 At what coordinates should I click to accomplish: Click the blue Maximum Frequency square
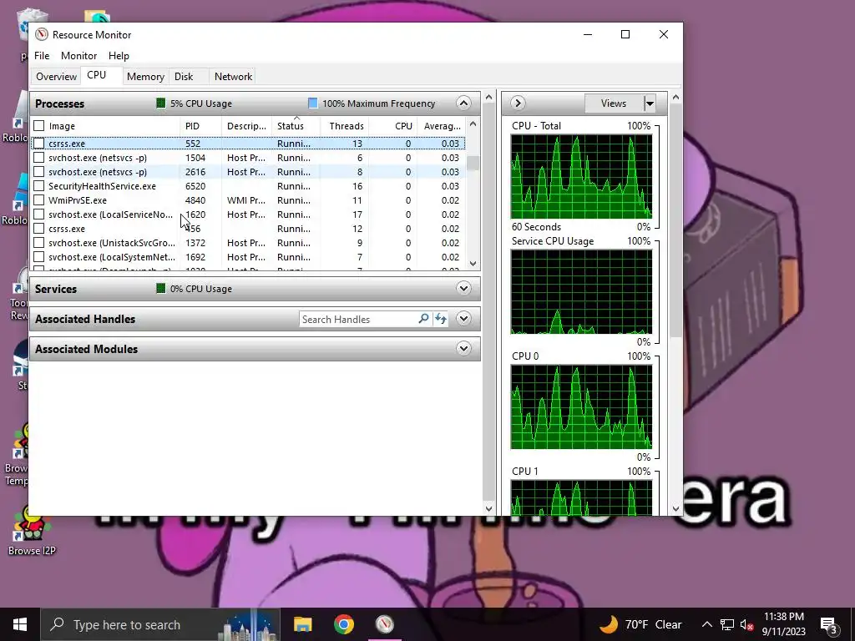point(313,103)
